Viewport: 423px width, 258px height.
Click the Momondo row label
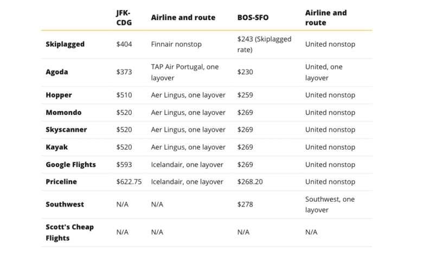pos(63,113)
